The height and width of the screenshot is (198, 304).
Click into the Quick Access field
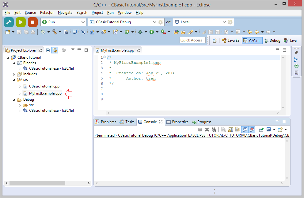[x=192, y=40]
